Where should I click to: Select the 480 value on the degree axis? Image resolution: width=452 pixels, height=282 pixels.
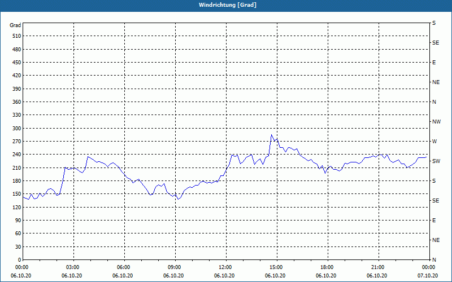(17, 49)
